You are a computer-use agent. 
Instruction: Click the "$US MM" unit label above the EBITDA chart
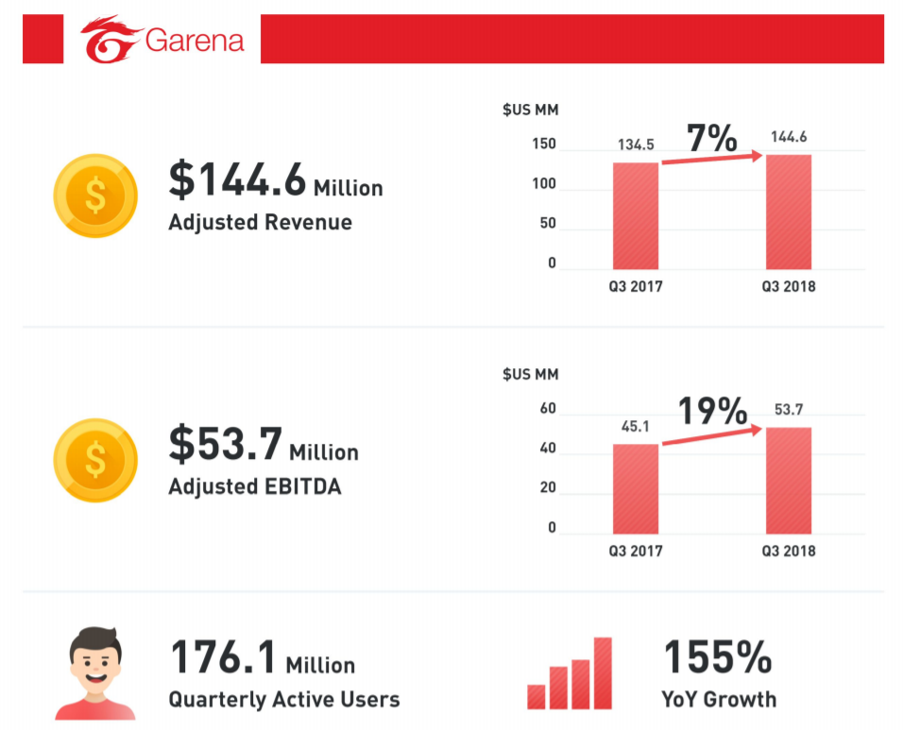pyautogui.click(x=531, y=375)
